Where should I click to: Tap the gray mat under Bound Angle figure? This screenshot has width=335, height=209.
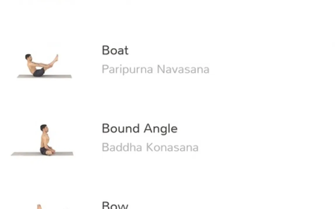(23, 154)
